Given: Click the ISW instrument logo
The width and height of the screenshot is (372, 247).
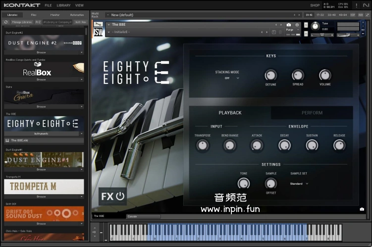Looking at the screenshot, I should point(98,32).
